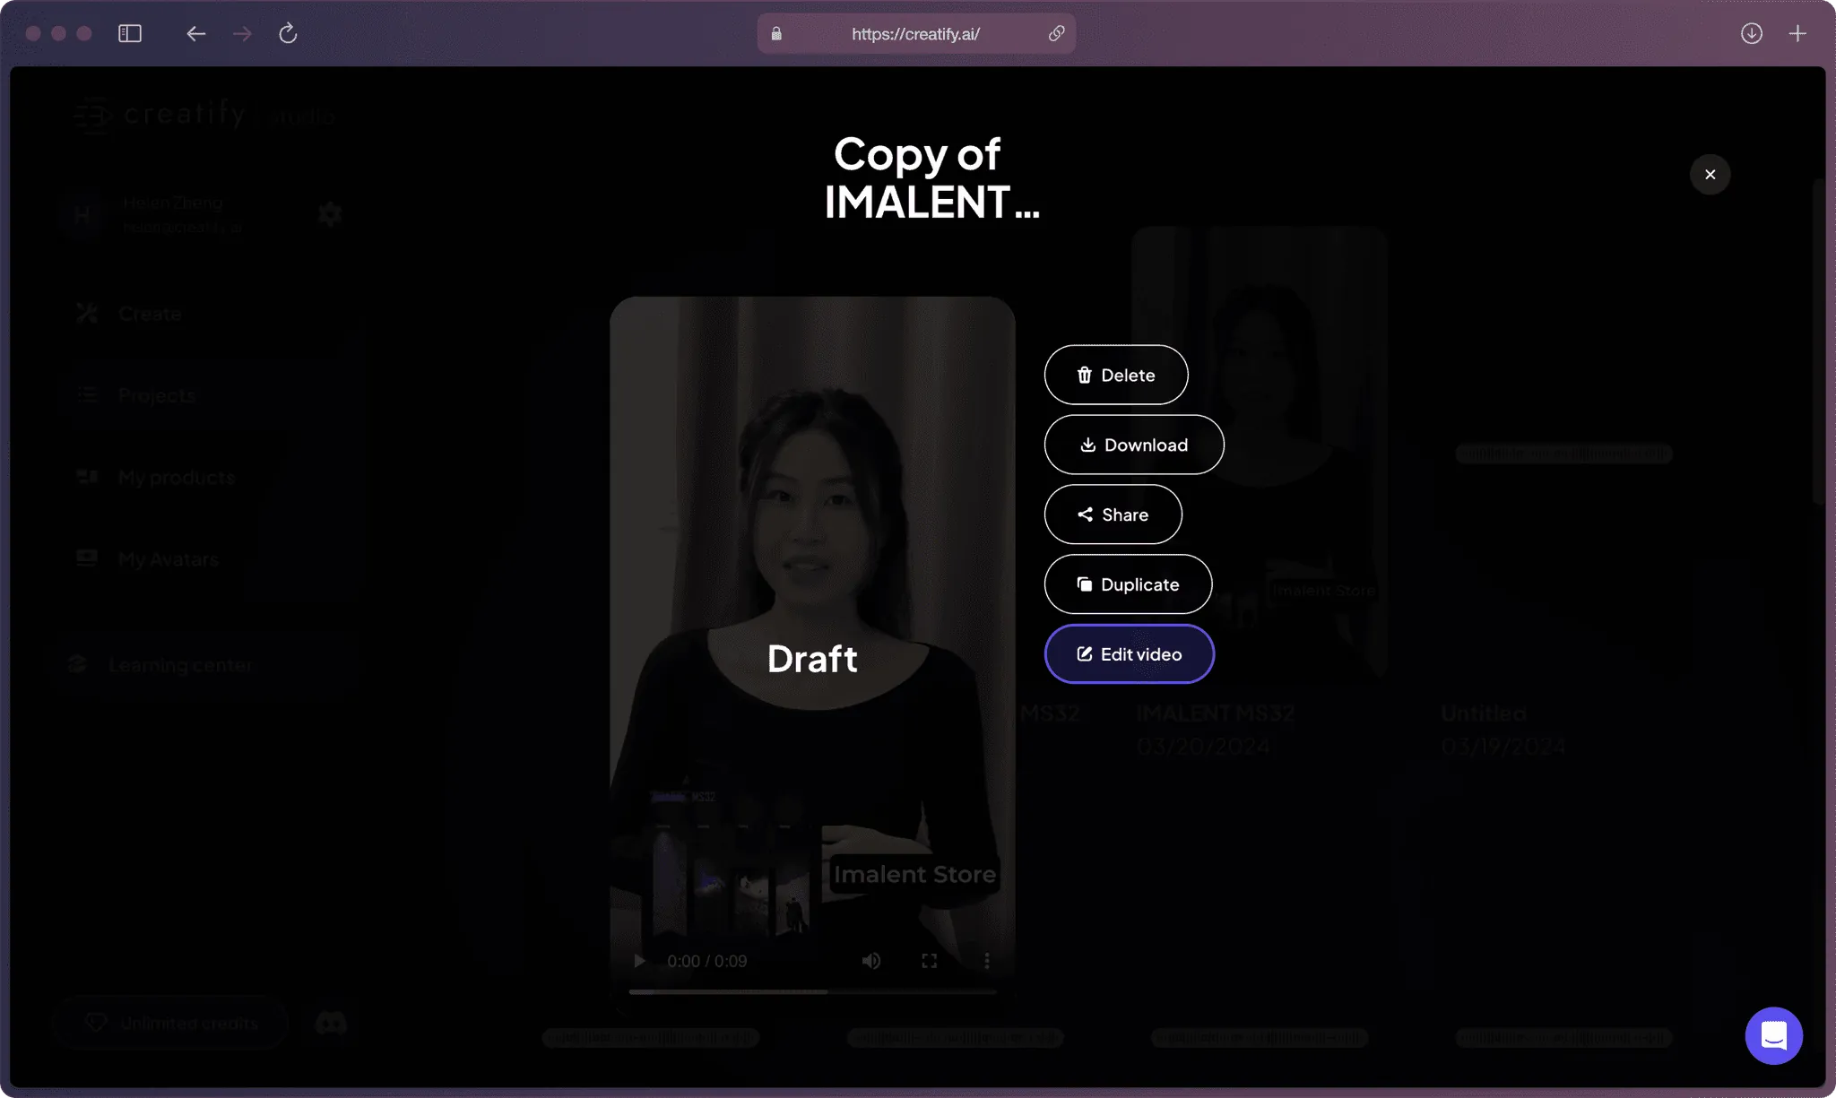Open the Share option
Viewport: 1836px width, 1098px height.
coord(1113,514)
